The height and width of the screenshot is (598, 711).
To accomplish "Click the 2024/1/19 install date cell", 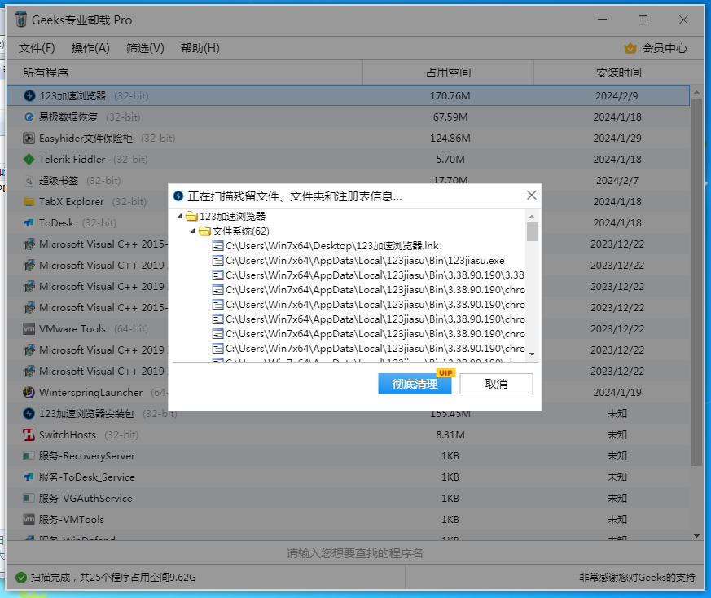I will (x=617, y=392).
